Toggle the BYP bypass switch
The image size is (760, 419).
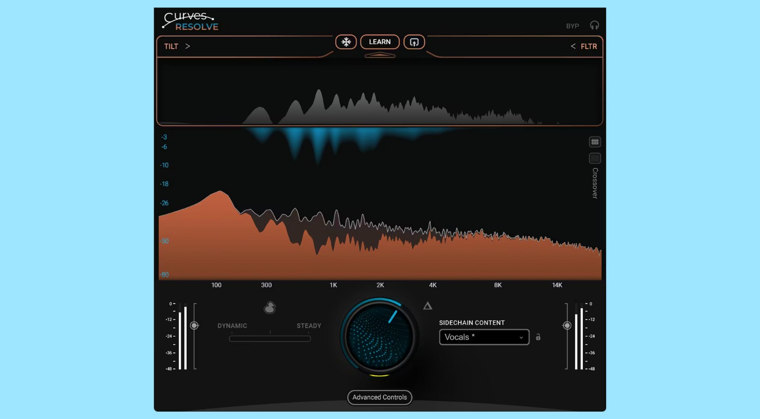(572, 26)
